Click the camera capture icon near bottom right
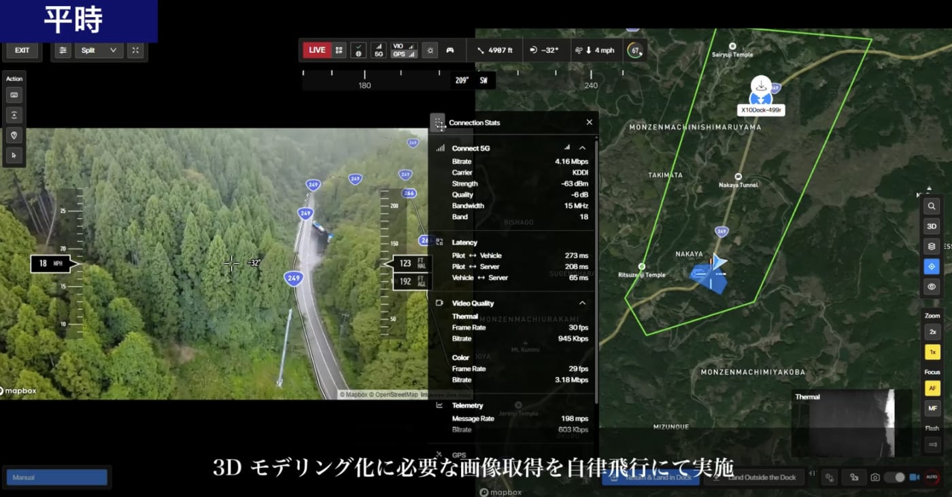 (x=875, y=477)
